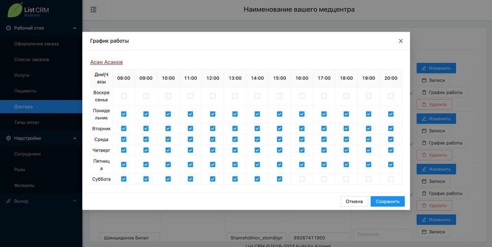Toggle the sidebar collapse hamburger icon

click(93, 10)
